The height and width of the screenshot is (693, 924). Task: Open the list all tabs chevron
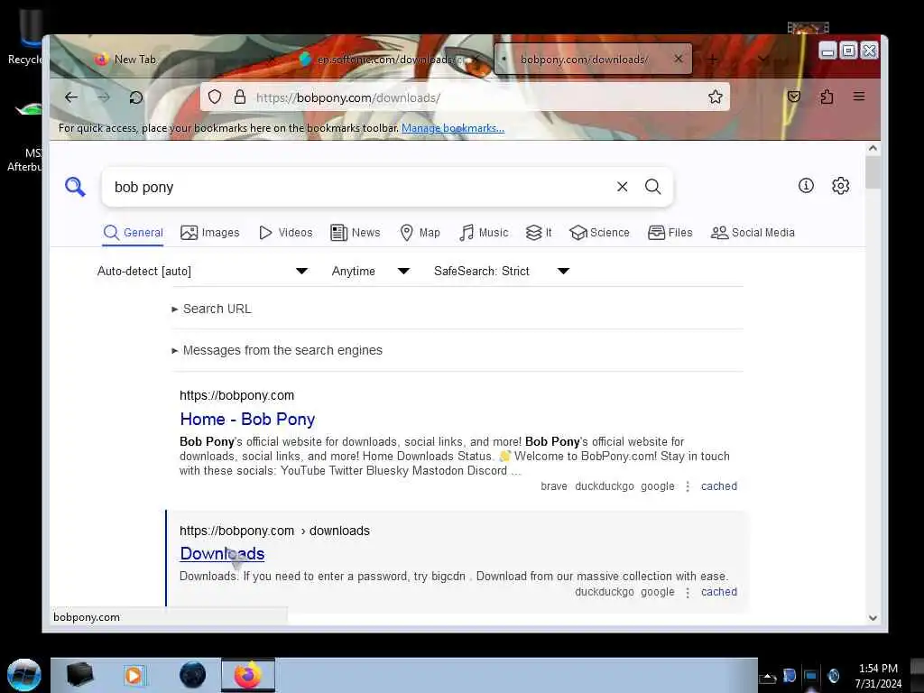[x=763, y=60]
